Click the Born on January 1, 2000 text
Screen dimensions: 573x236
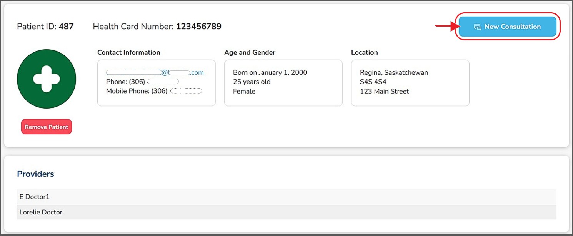click(x=270, y=72)
